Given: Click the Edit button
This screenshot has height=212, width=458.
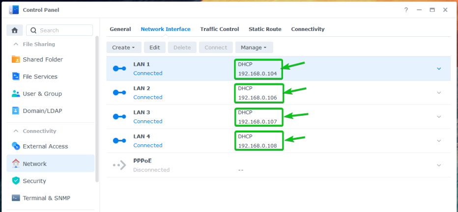Looking at the screenshot, I should (155, 47).
